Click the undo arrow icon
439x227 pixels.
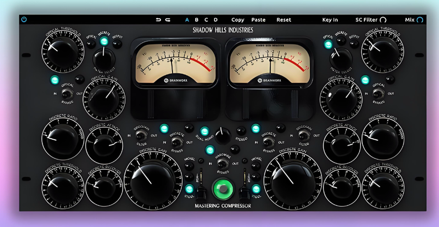coord(159,20)
